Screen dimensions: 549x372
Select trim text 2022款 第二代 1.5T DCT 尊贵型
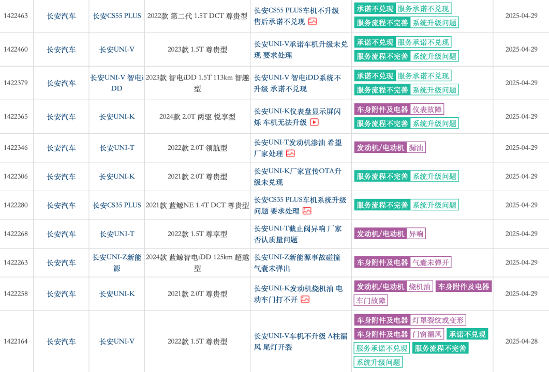coord(197,16)
